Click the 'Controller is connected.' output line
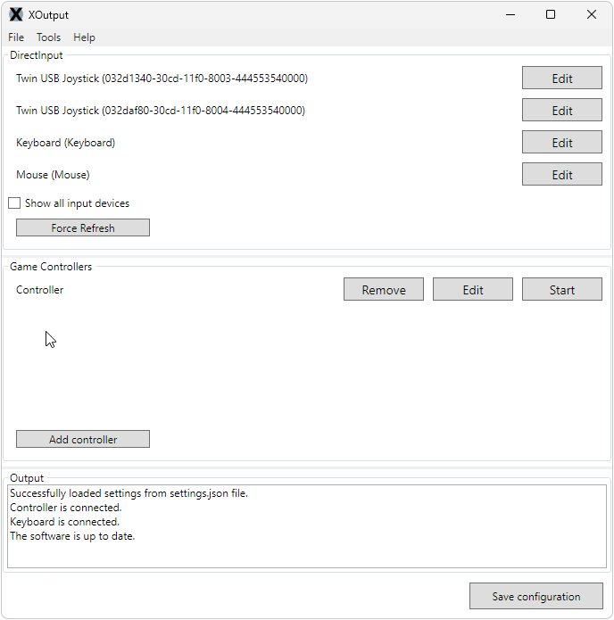The width and height of the screenshot is (614, 620). [x=66, y=508]
